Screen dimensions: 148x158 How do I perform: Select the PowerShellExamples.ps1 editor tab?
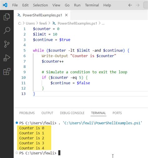(42, 15)
